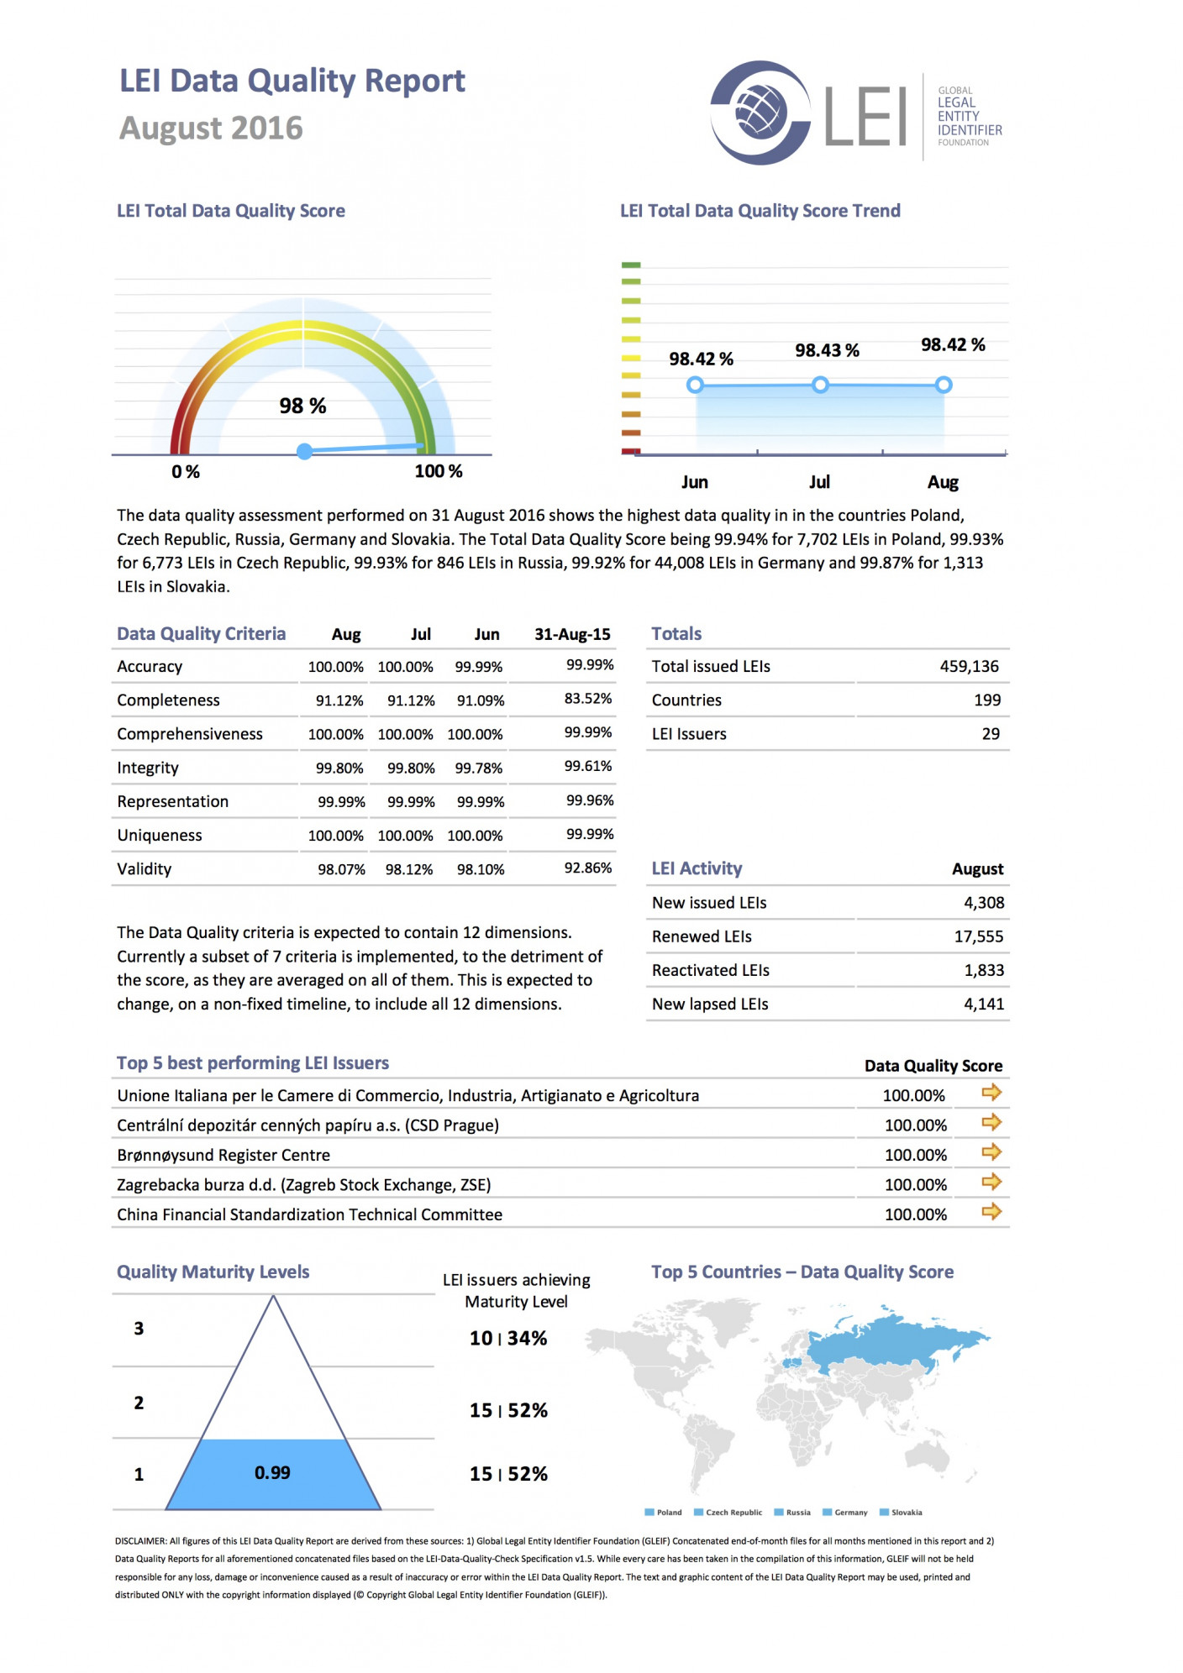Click the 0.99 value in maturity pyramid

(x=272, y=1472)
